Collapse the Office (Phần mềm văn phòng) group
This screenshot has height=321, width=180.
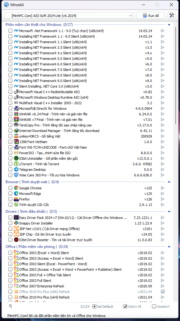click(x=169, y=247)
